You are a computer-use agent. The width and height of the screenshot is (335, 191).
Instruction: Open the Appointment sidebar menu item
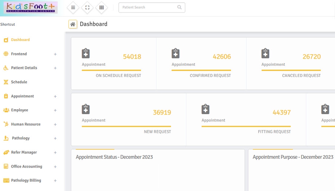point(22,96)
